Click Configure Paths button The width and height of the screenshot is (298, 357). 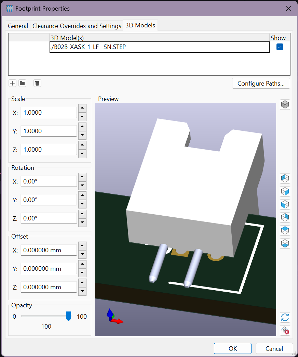tap(261, 83)
